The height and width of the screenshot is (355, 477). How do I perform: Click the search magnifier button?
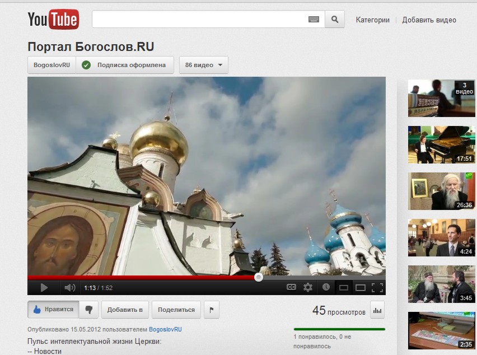tap(334, 20)
